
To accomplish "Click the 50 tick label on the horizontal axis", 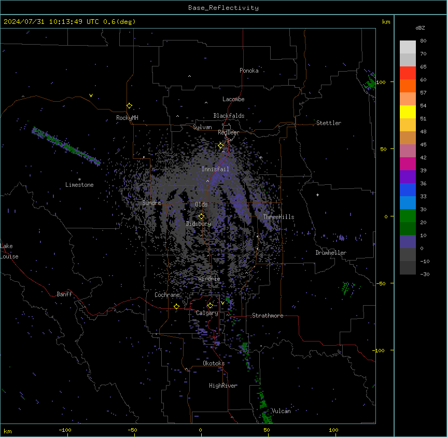I will (x=267, y=430).
